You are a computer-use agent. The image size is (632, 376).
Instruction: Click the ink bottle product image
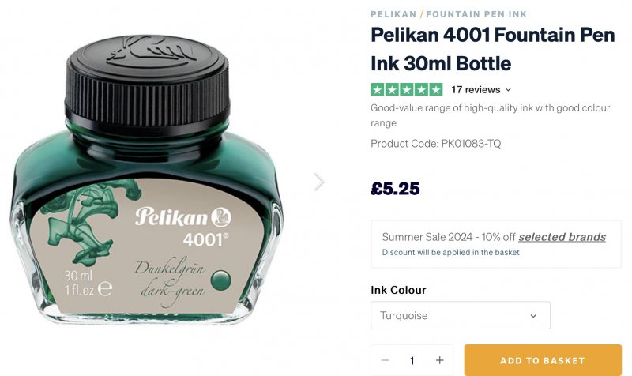[147, 180]
